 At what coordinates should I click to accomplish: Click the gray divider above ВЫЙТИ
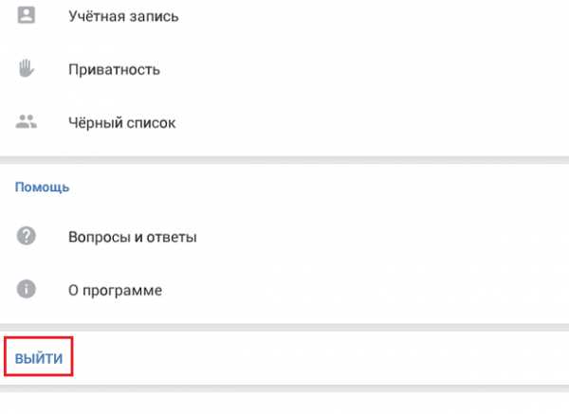pyautogui.click(x=284, y=327)
